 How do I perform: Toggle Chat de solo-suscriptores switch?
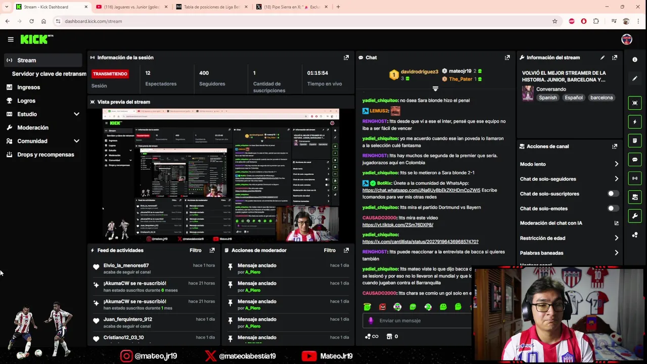coord(613,194)
